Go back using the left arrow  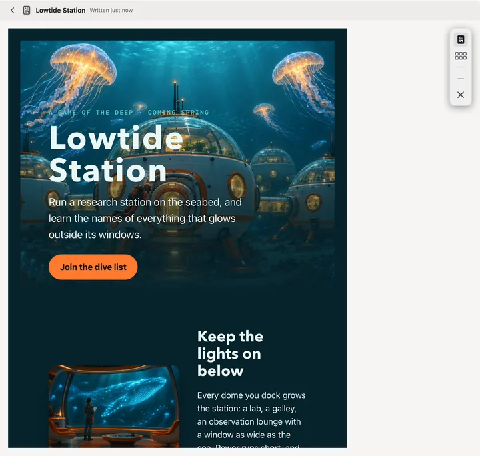(12, 11)
